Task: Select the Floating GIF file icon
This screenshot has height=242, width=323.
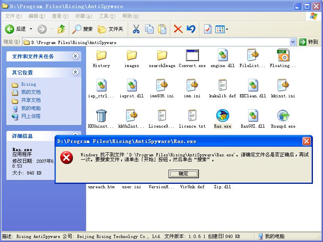Action: pos(283,55)
